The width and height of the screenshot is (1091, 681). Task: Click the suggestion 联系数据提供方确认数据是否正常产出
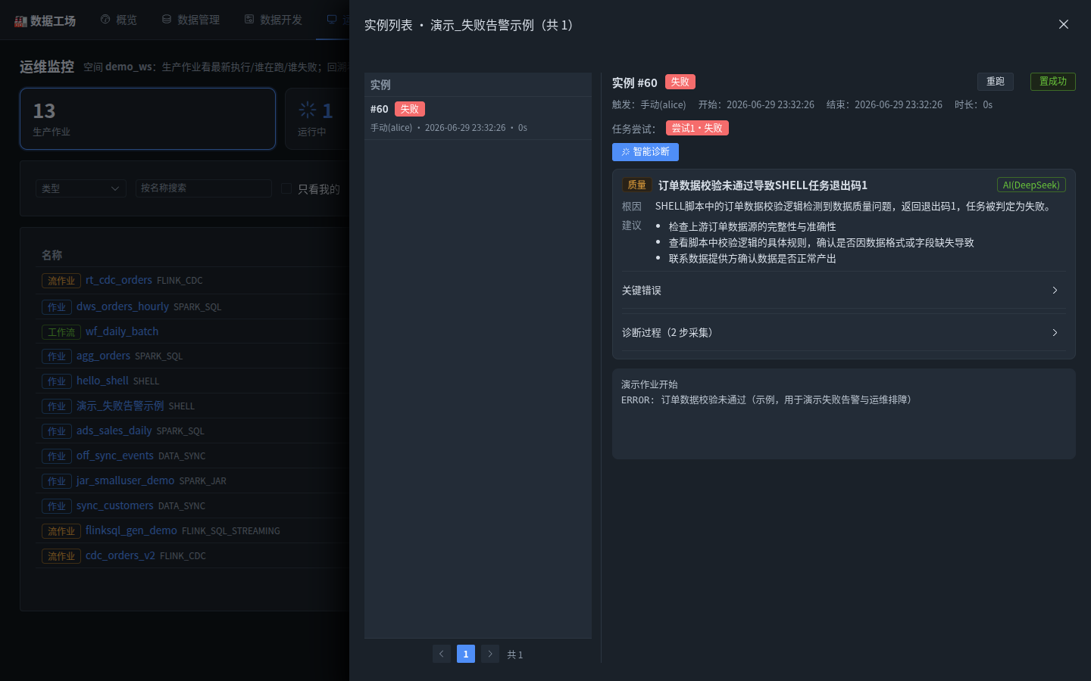pos(752,259)
